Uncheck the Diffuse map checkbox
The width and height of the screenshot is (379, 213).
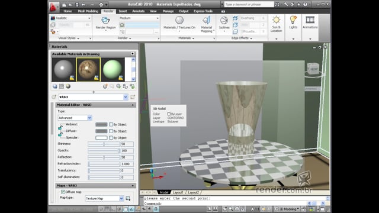(x=63, y=192)
